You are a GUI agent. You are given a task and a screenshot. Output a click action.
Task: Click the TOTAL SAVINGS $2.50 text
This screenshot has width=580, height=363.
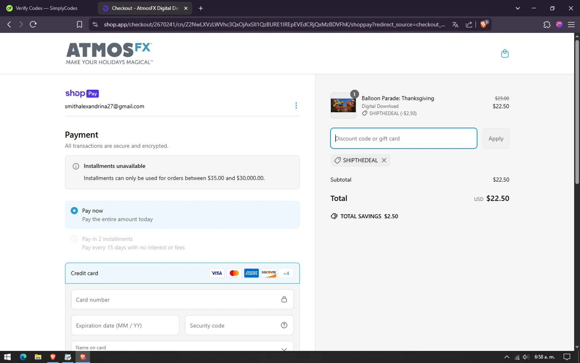pyautogui.click(x=369, y=216)
